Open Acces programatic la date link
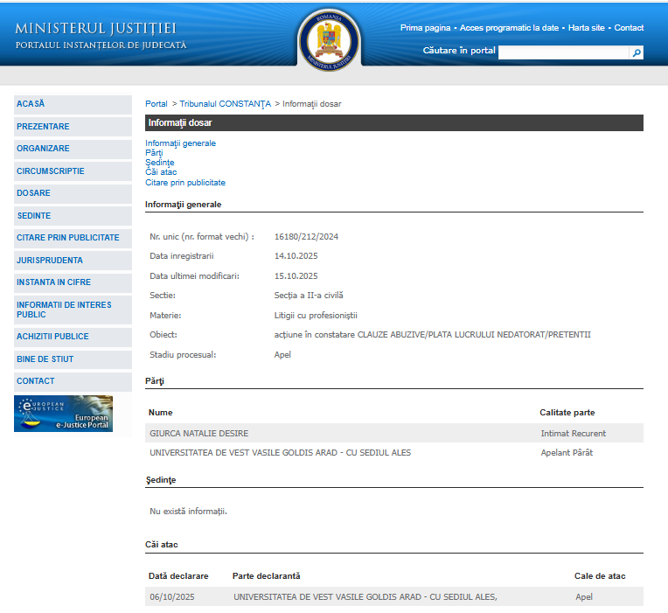Image resolution: width=668 pixels, height=613 pixels. 509,28
